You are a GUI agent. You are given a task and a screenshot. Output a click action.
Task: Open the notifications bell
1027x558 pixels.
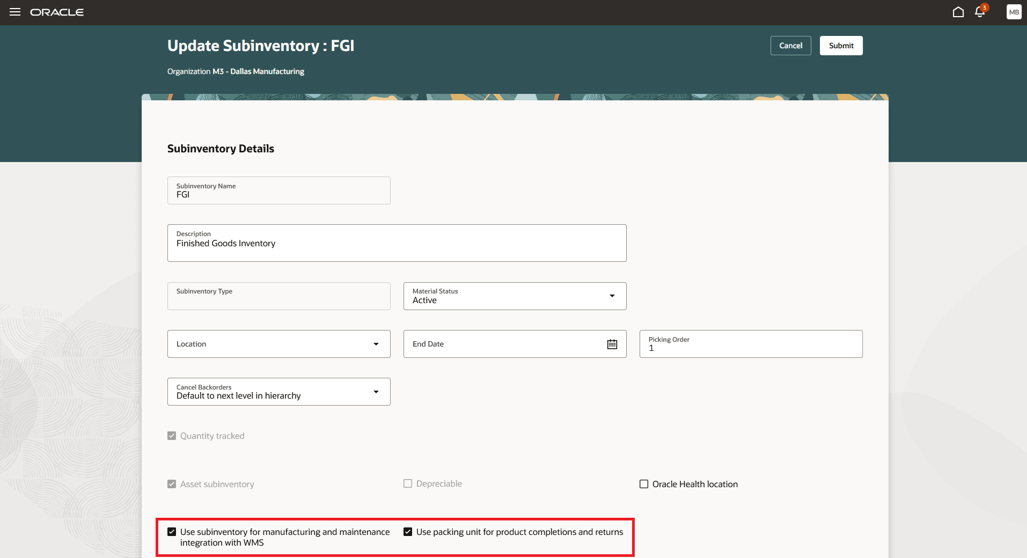tap(980, 11)
